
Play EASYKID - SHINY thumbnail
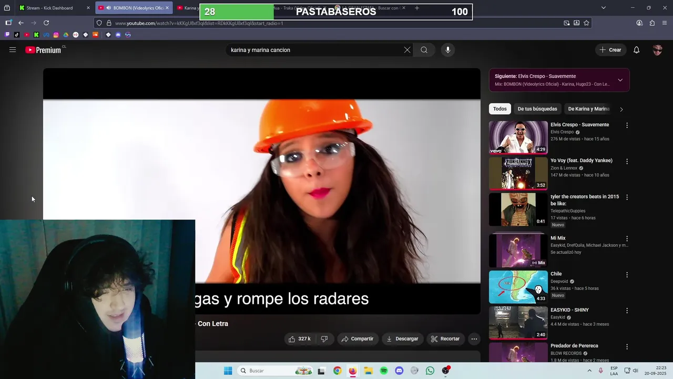click(518, 323)
